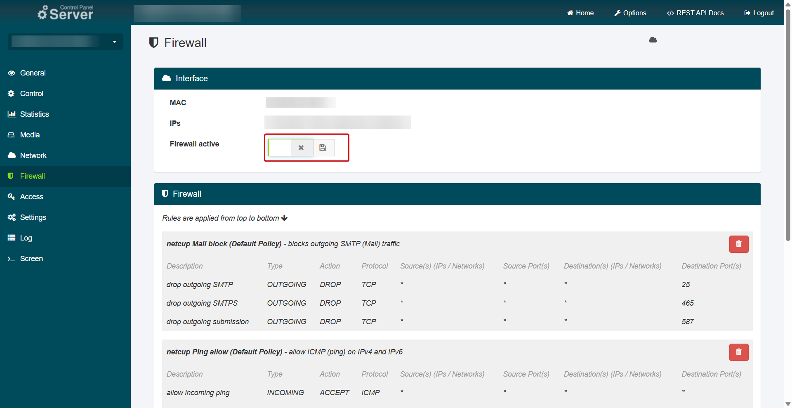Open the Media section

pyautogui.click(x=30, y=135)
